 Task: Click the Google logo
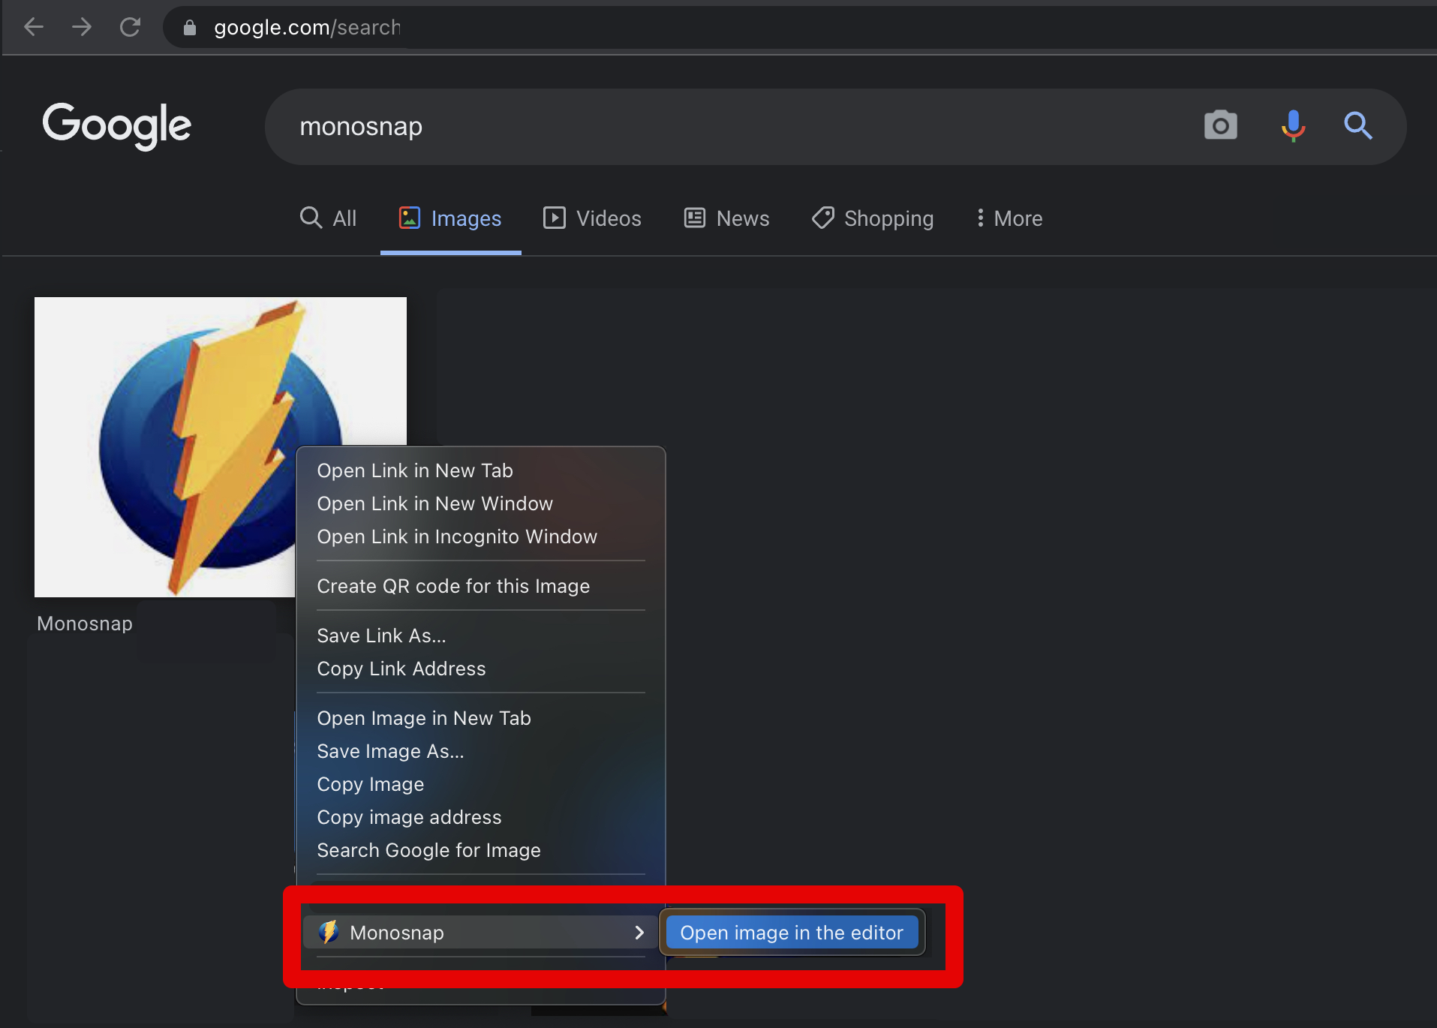tap(117, 125)
